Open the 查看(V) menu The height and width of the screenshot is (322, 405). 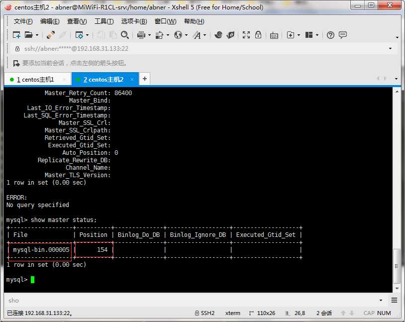(77, 21)
